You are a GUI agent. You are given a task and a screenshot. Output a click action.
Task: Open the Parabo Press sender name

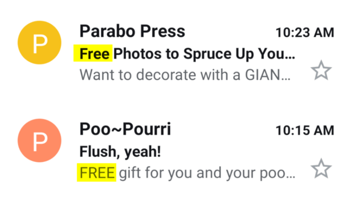[132, 31]
